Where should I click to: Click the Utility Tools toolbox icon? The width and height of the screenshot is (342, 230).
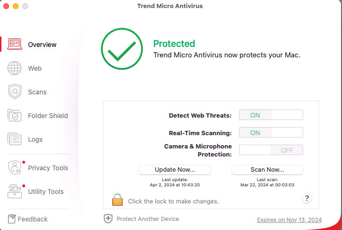[15, 192]
